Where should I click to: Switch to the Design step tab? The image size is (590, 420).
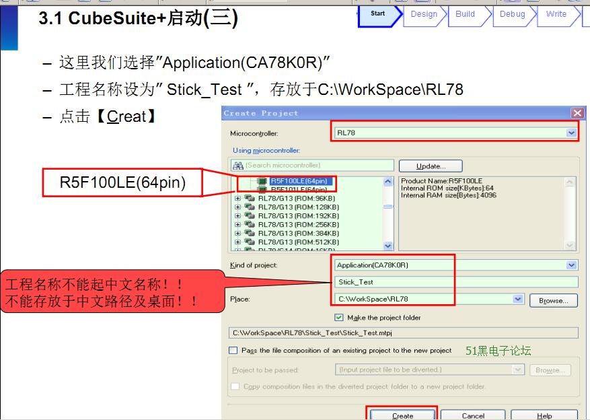point(425,15)
